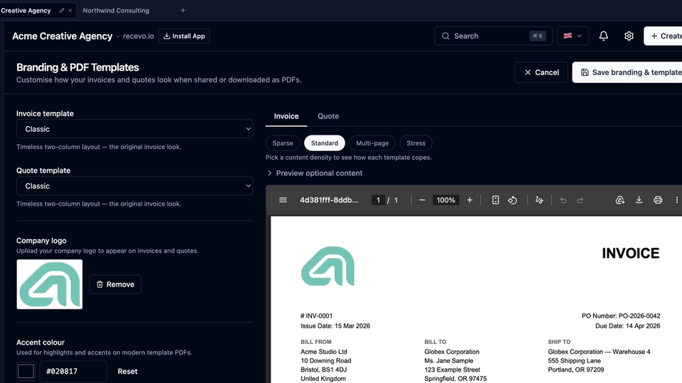682x383 pixels.
Task: Open the language flag dropdown
Action: tap(573, 36)
